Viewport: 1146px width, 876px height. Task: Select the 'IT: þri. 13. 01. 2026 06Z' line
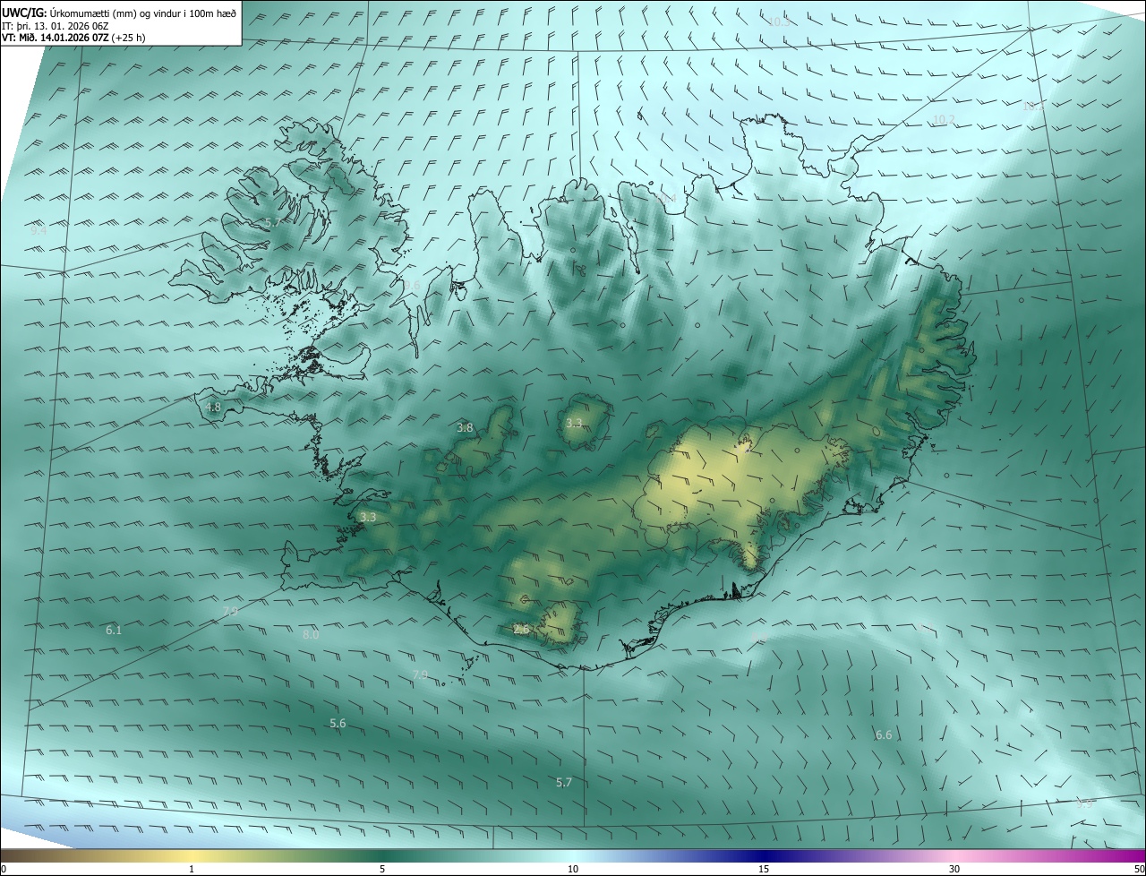56,25
